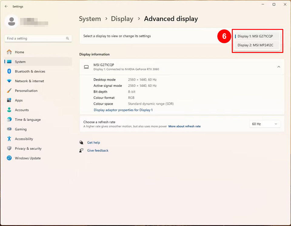Open Display adaptor properties for Display 1

123,110
